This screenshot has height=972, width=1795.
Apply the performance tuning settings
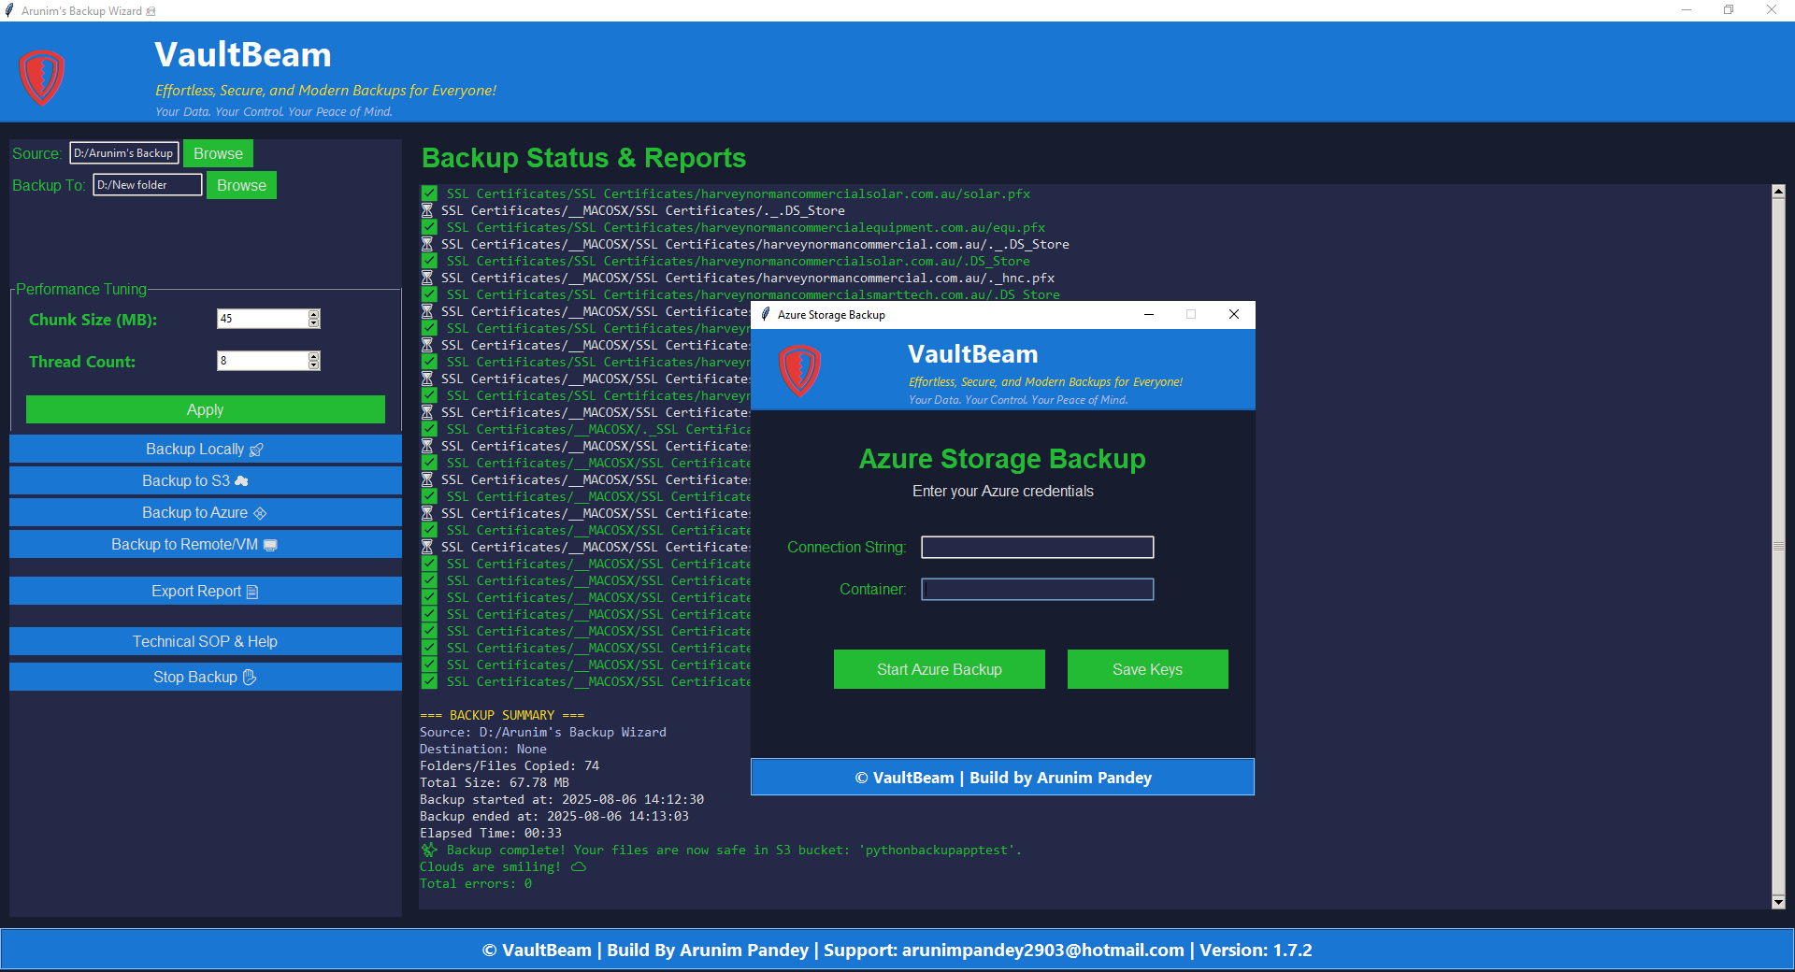coord(204,409)
